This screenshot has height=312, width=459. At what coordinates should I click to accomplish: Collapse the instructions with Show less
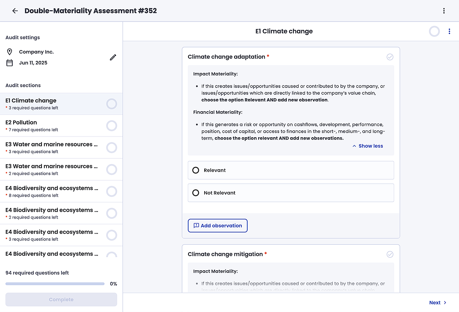point(367,146)
